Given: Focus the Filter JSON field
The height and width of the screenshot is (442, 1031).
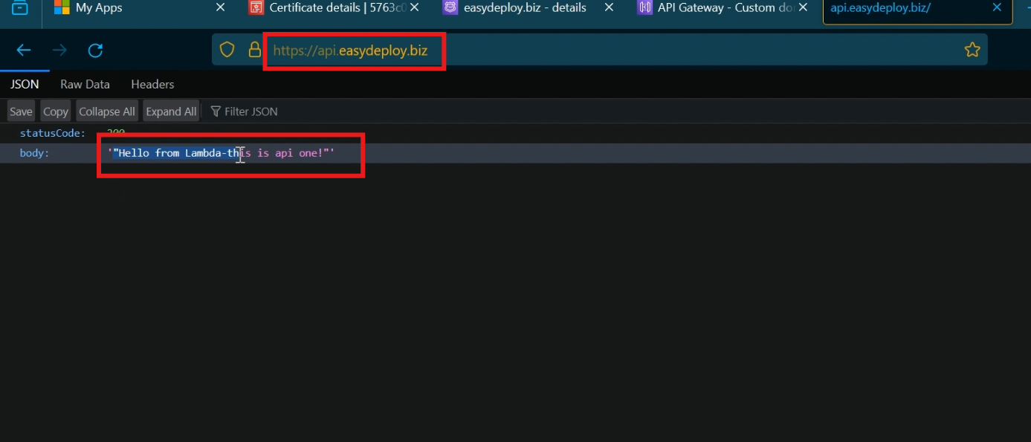Looking at the screenshot, I should coord(251,111).
